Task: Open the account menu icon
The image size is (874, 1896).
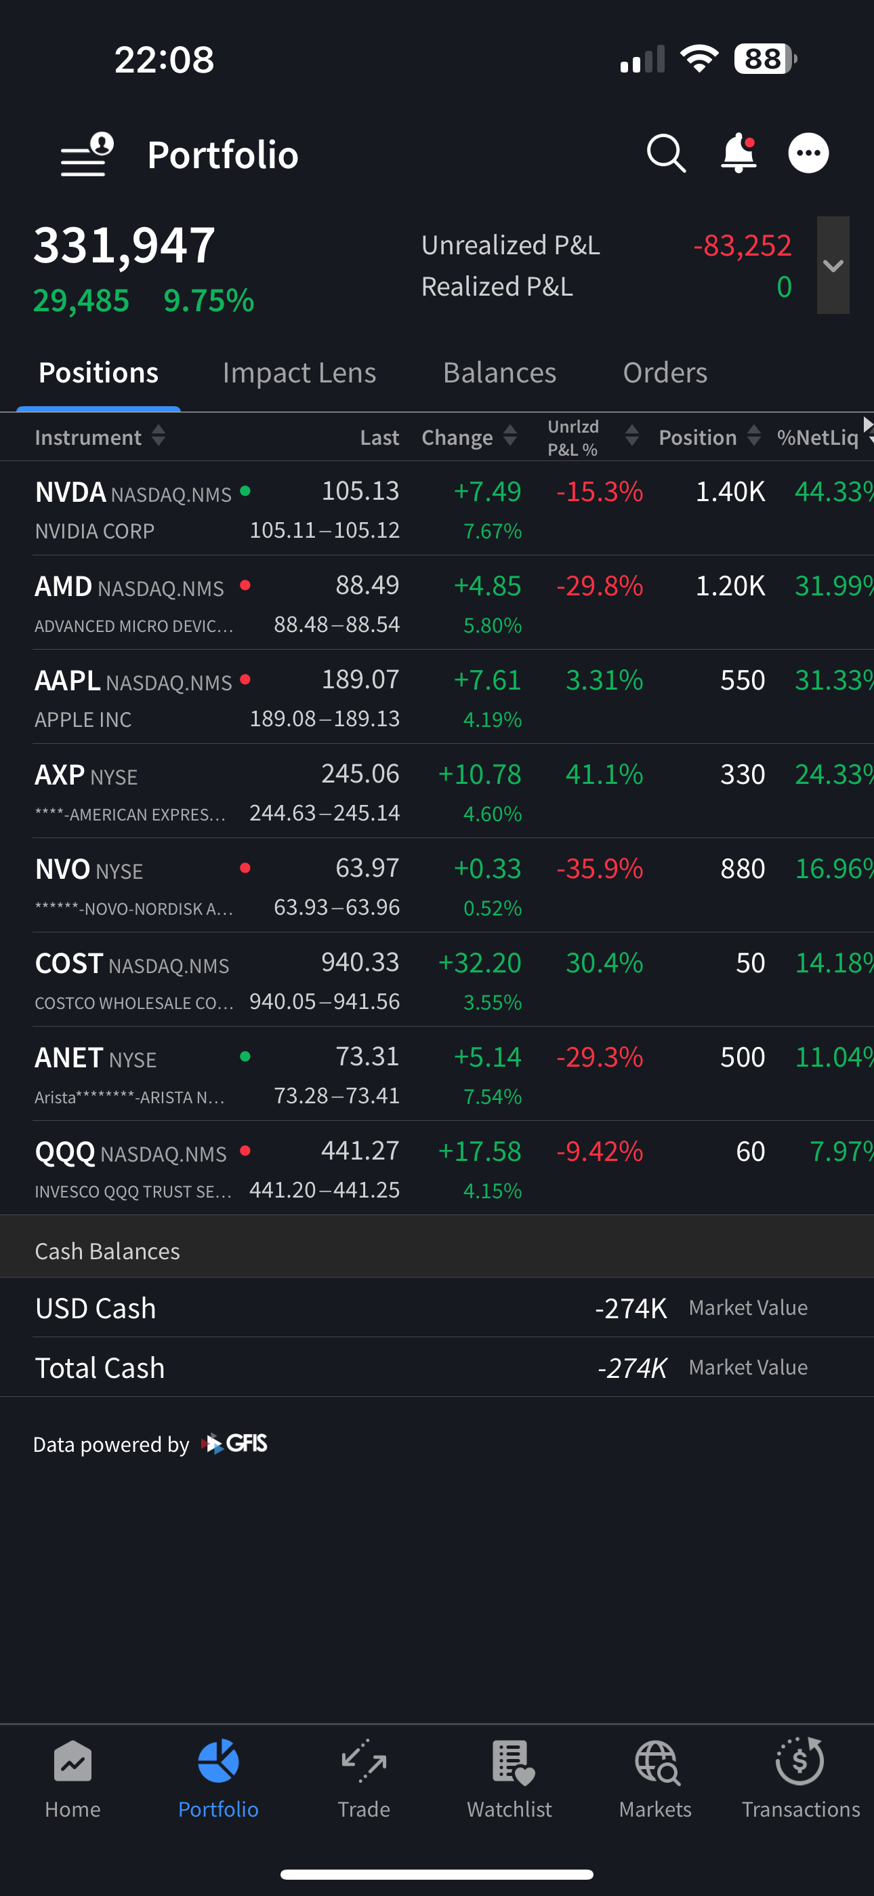Action: pyautogui.click(x=87, y=155)
